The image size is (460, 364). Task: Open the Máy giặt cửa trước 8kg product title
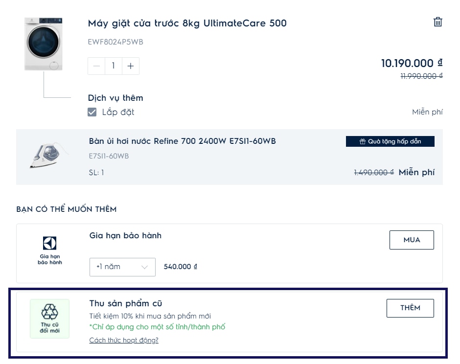187,23
